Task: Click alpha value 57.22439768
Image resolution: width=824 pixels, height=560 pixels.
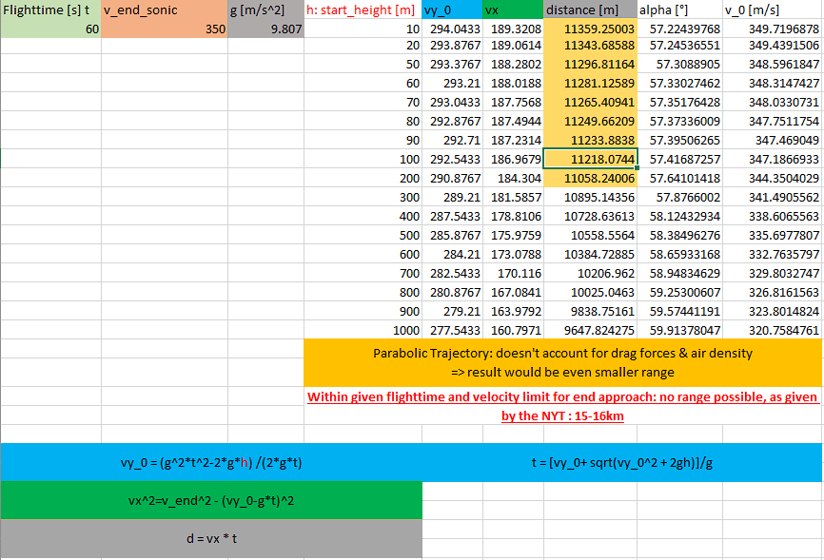Action: pos(680,29)
